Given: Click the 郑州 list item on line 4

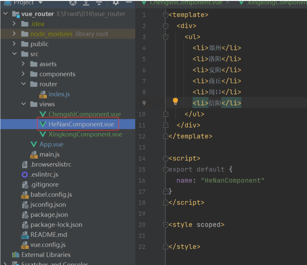Looking at the screenshot, I should [217, 48].
